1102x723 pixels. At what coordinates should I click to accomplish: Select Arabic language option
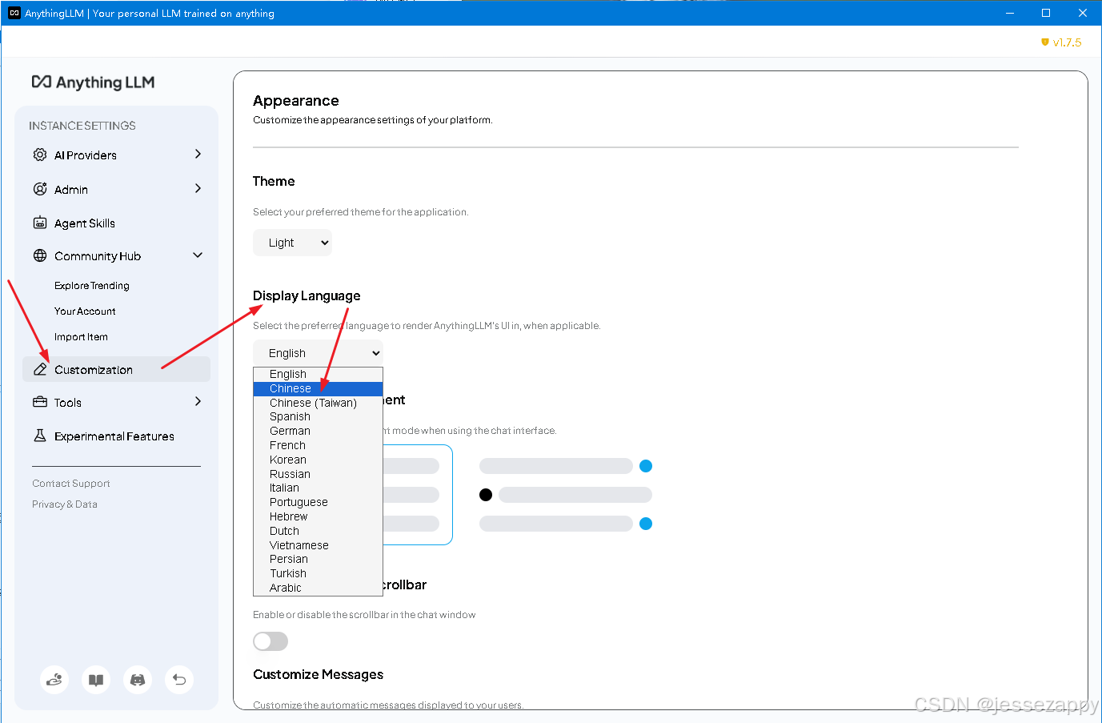coord(318,588)
